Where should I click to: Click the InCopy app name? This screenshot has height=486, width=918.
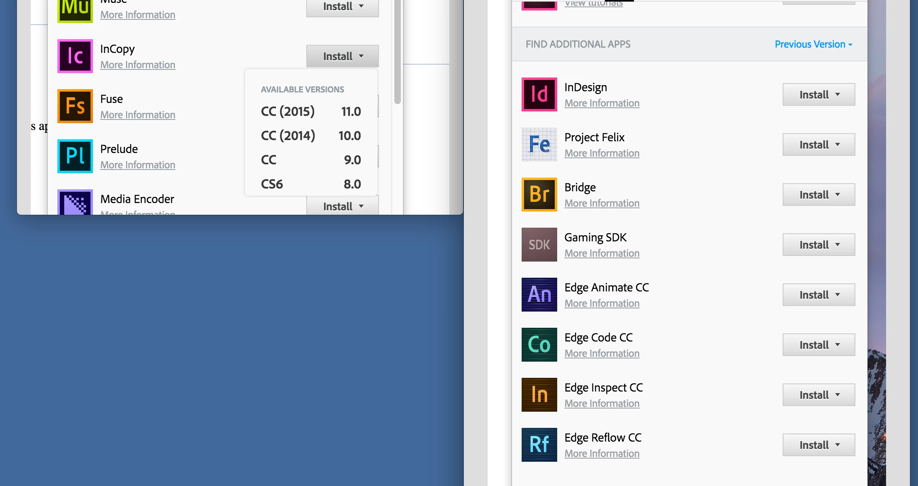117,49
